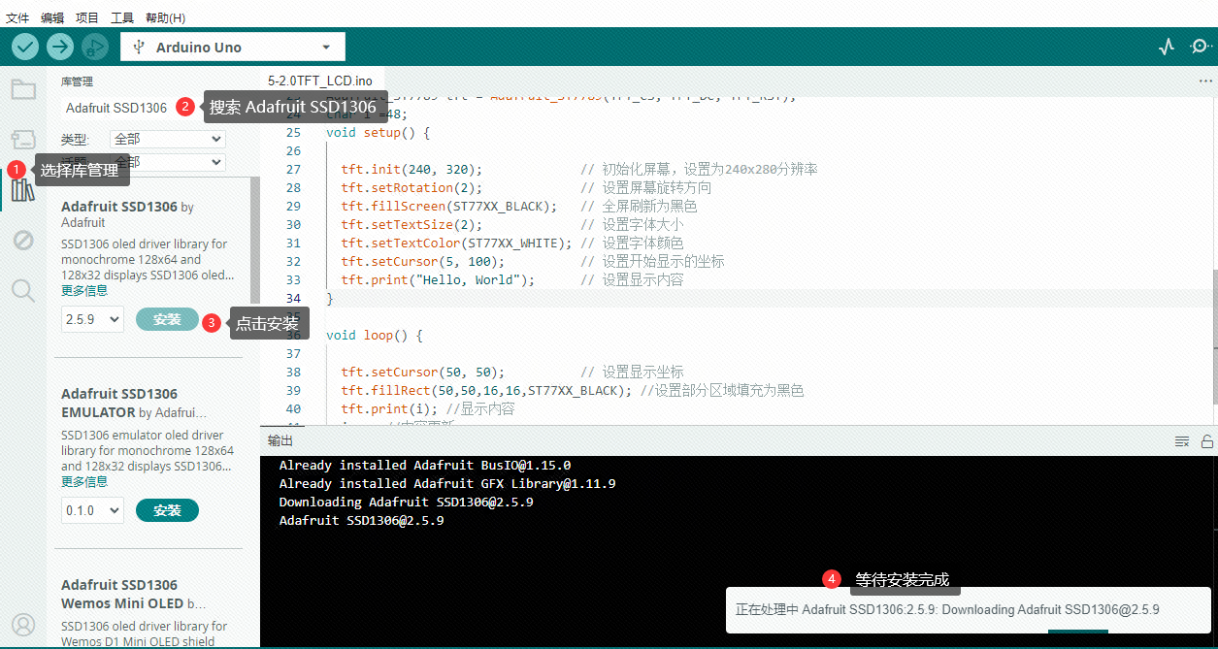The width and height of the screenshot is (1218, 649).
Task: Click the code "tft.setTextSize(2);"
Action: coord(411,224)
